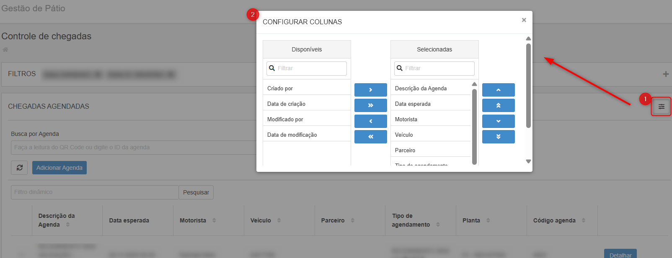Move selected column to the top
The width and height of the screenshot is (672, 258).
pyautogui.click(x=498, y=105)
